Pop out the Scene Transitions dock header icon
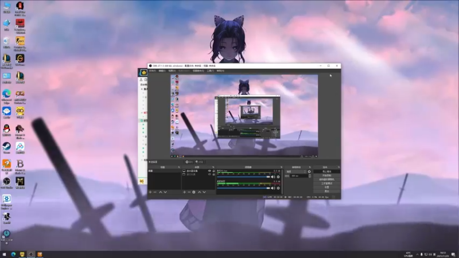 310,167
